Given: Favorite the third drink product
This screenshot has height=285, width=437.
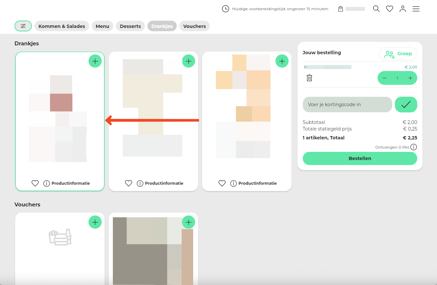Looking at the screenshot, I should (222, 183).
